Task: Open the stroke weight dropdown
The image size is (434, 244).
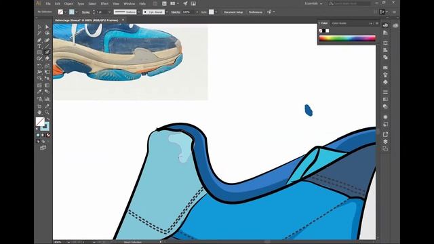Action: tap(110, 12)
